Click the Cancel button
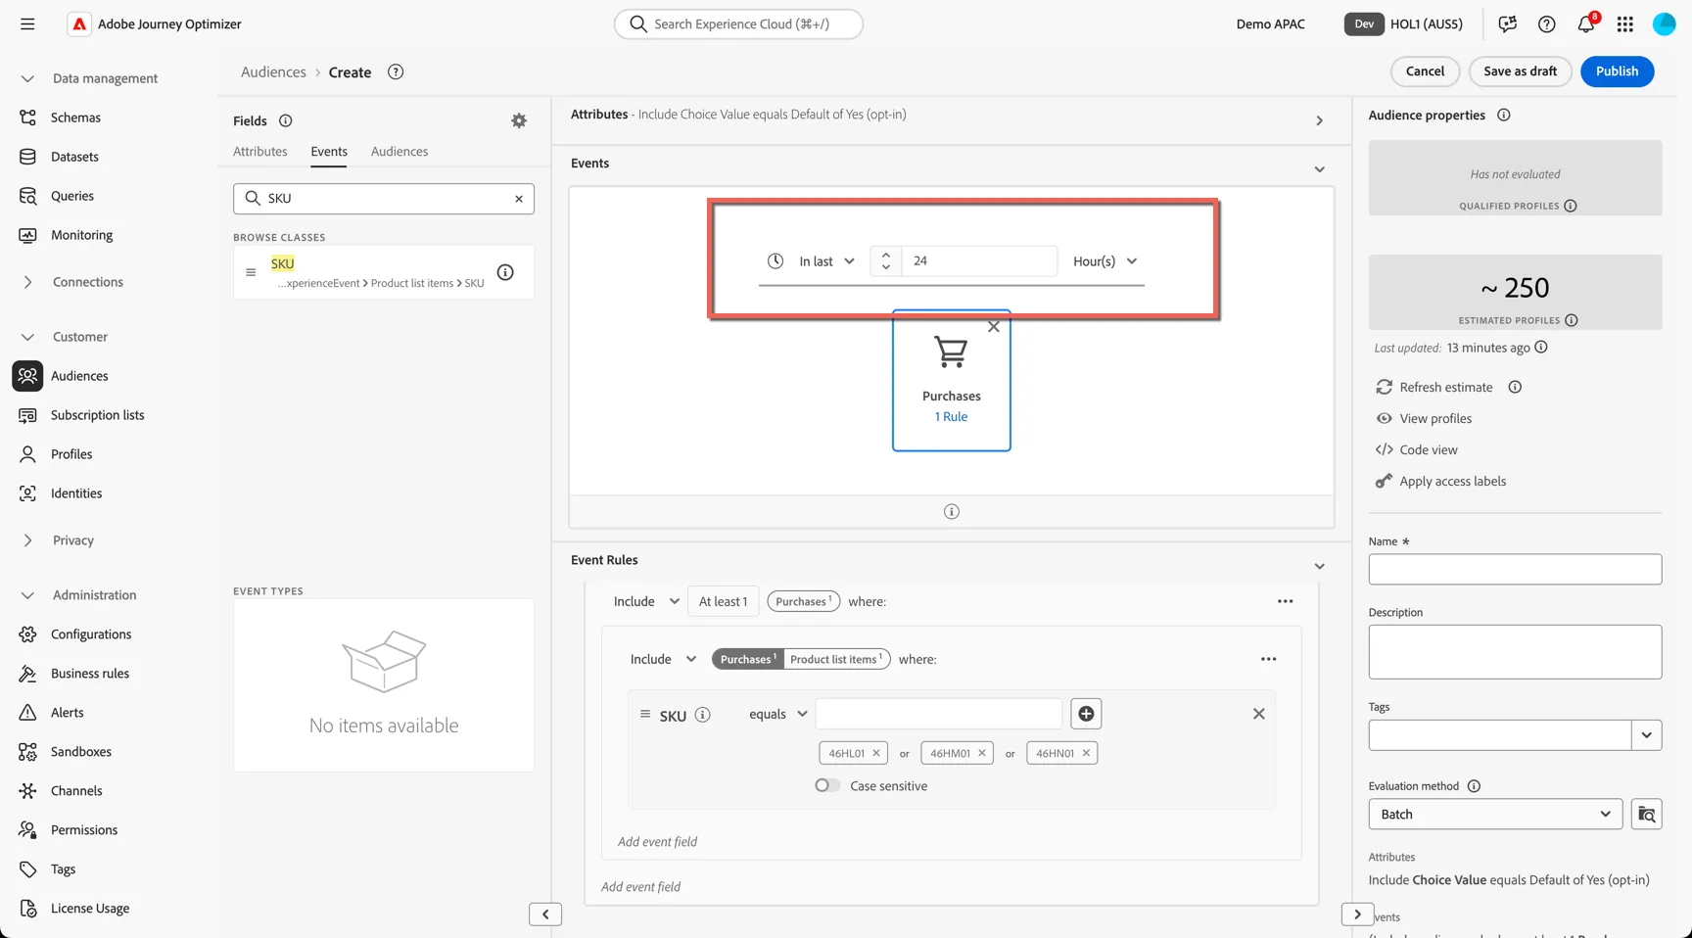Screen dimensions: 1692x938 [x=1425, y=71]
